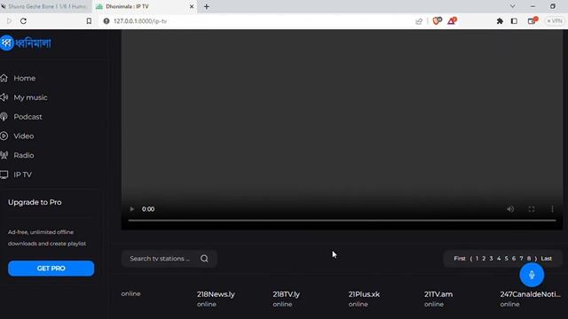This screenshot has height=319, width=568.
Task: Open browser extensions puzzle icon
Action: point(500,21)
